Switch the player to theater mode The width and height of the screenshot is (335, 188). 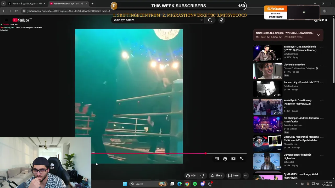[x=233, y=159]
